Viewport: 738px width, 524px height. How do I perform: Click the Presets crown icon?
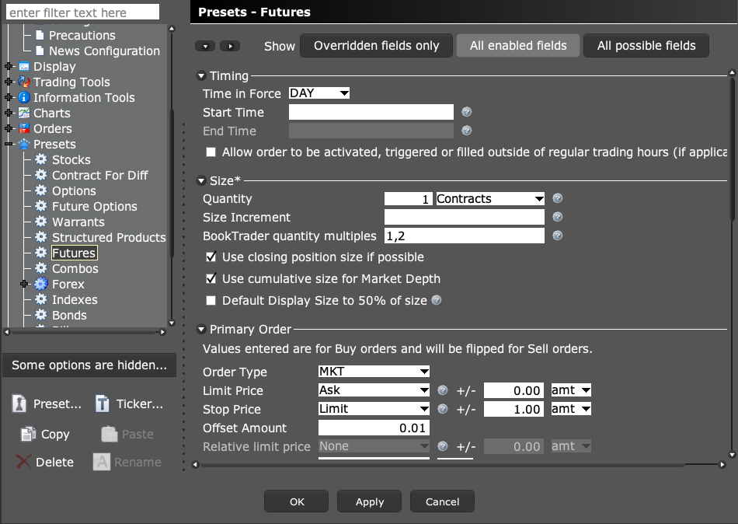click(x=24, y=144)
